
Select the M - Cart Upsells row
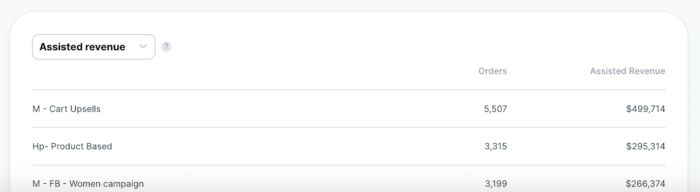[349, 109]
